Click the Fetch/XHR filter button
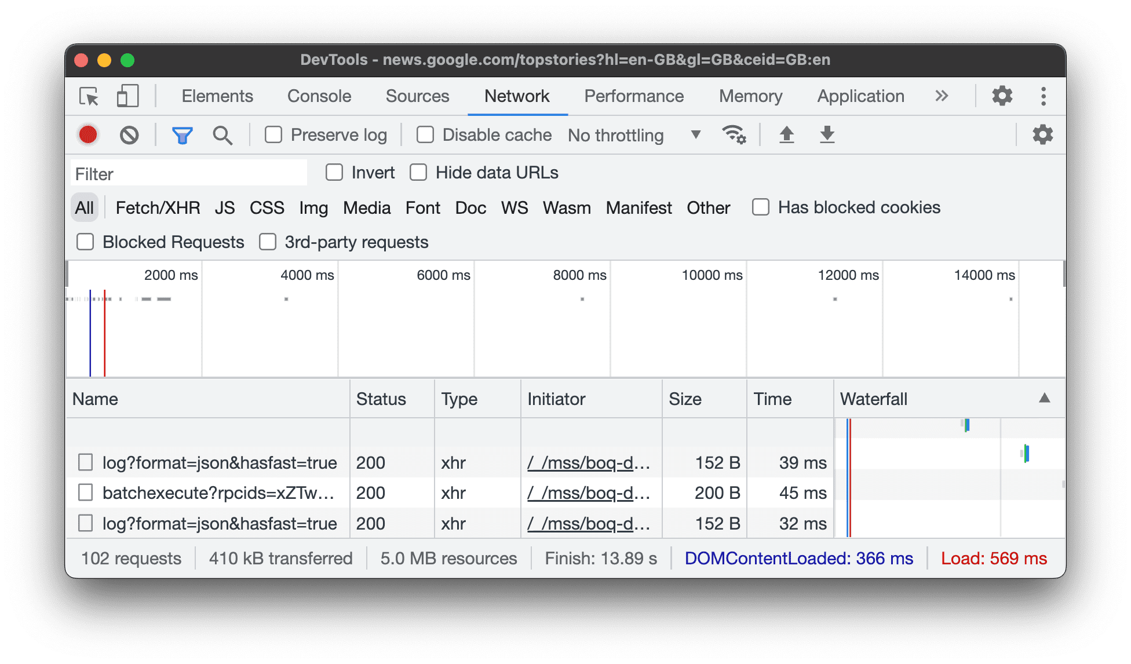1131x664 pixels. (156, 207)
